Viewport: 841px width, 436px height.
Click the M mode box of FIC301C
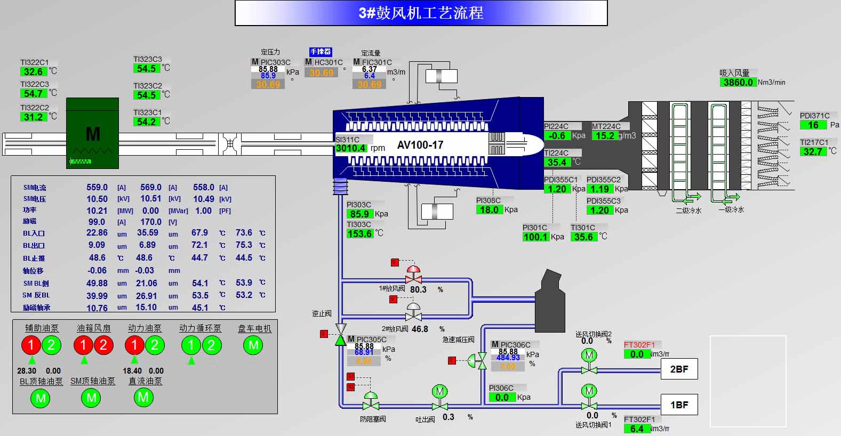[x=357, y=62]
